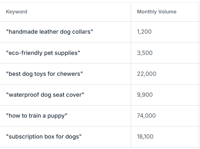Click the 74,000 monthly volume value
This screenshot has width=200, height=149.
click(146, 116)
